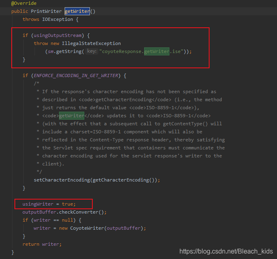
Task: Click the outputBuffer argument in CoyoteWriter
Action: (124, 228)
